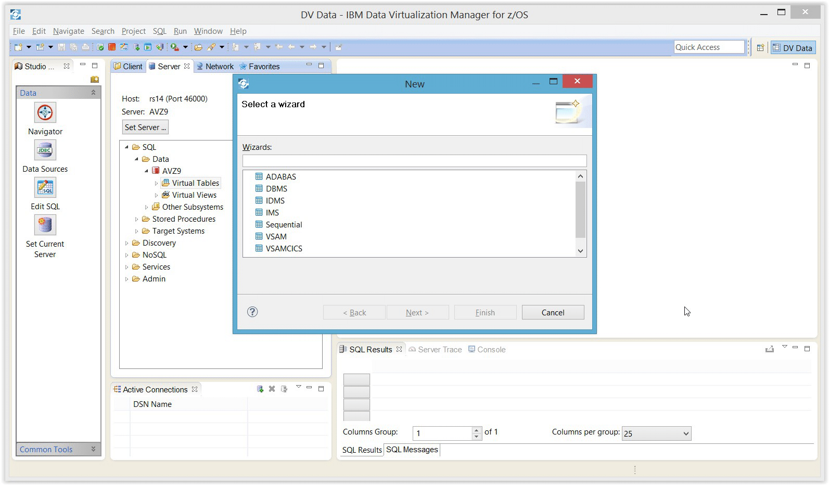This screenshot has width=829, height=485.
Task: Click the Set Current Server icon
Action: coord(45,225)
